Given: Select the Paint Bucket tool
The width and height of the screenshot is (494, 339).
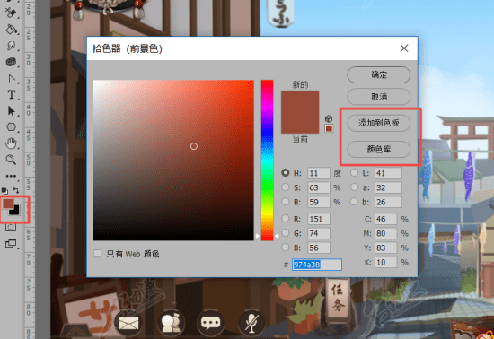Looking at the screenshot, I should point(11,30).
